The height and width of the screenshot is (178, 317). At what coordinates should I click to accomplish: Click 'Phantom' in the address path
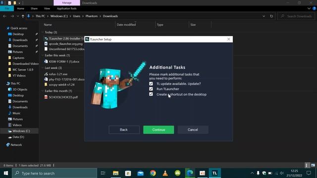click(91, 16)
